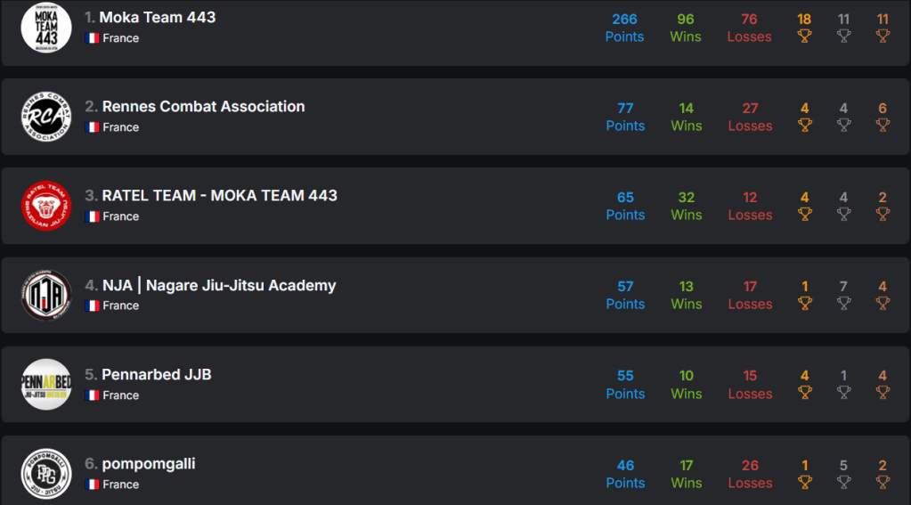Open the Rennes Combat Association link
The width and height of the screenshot is (911, 505).
(203, 106)
